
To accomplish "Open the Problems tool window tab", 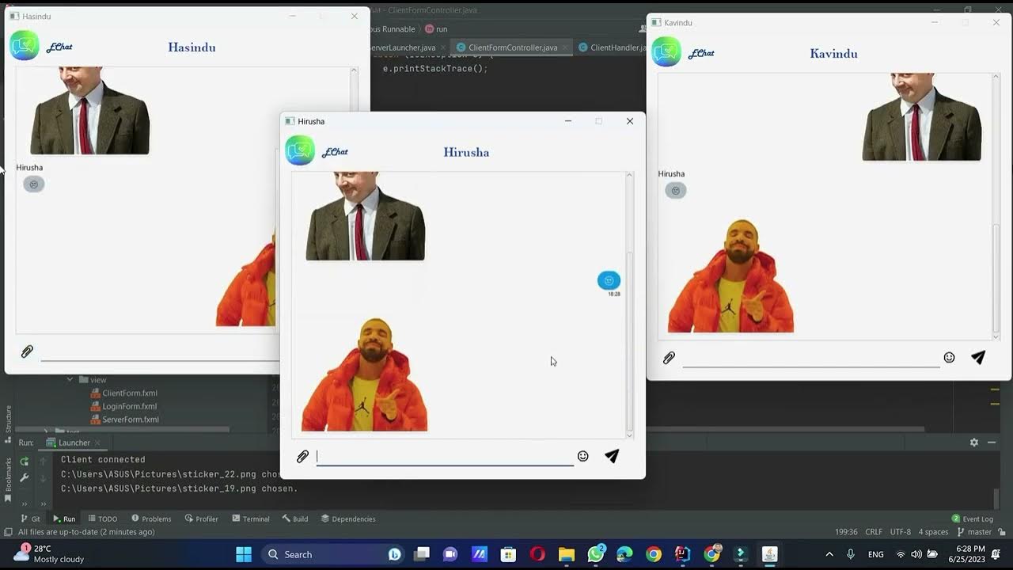I will click(151, 519).
